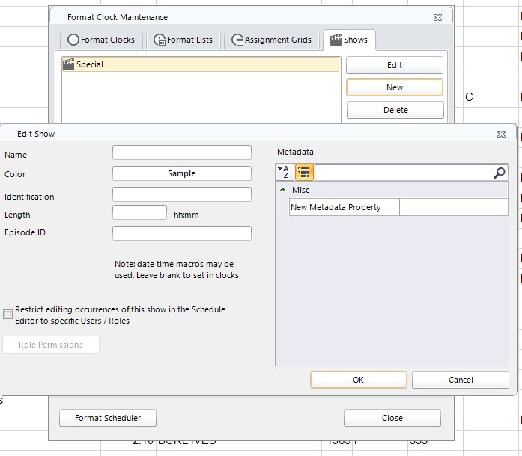
Task: Enable the Restrict editing occurrences checkbox
Action: click(8, 315)
